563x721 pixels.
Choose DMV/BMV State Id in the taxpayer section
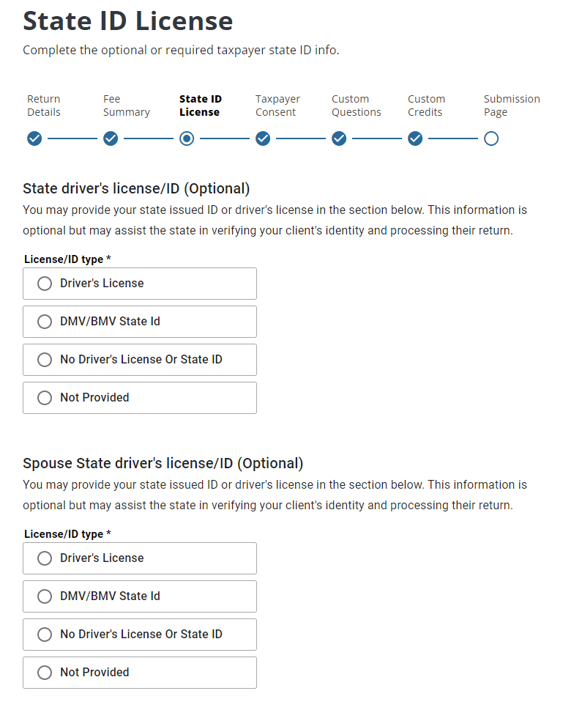(45, 322)
